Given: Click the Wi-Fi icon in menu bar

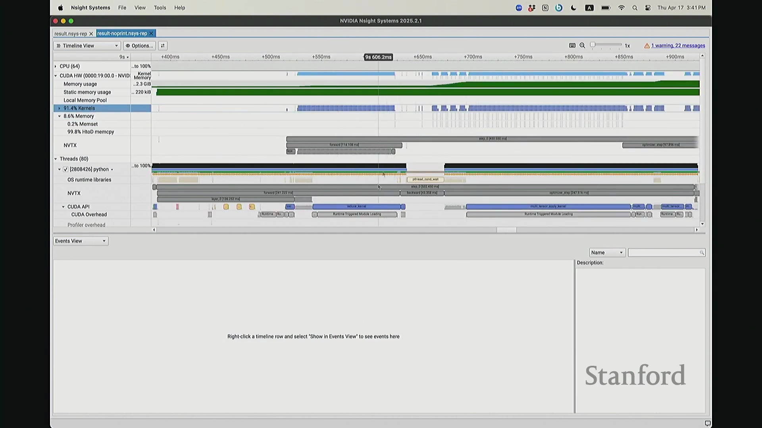Looking at the screenshot, I should click(x=621, y=8).
